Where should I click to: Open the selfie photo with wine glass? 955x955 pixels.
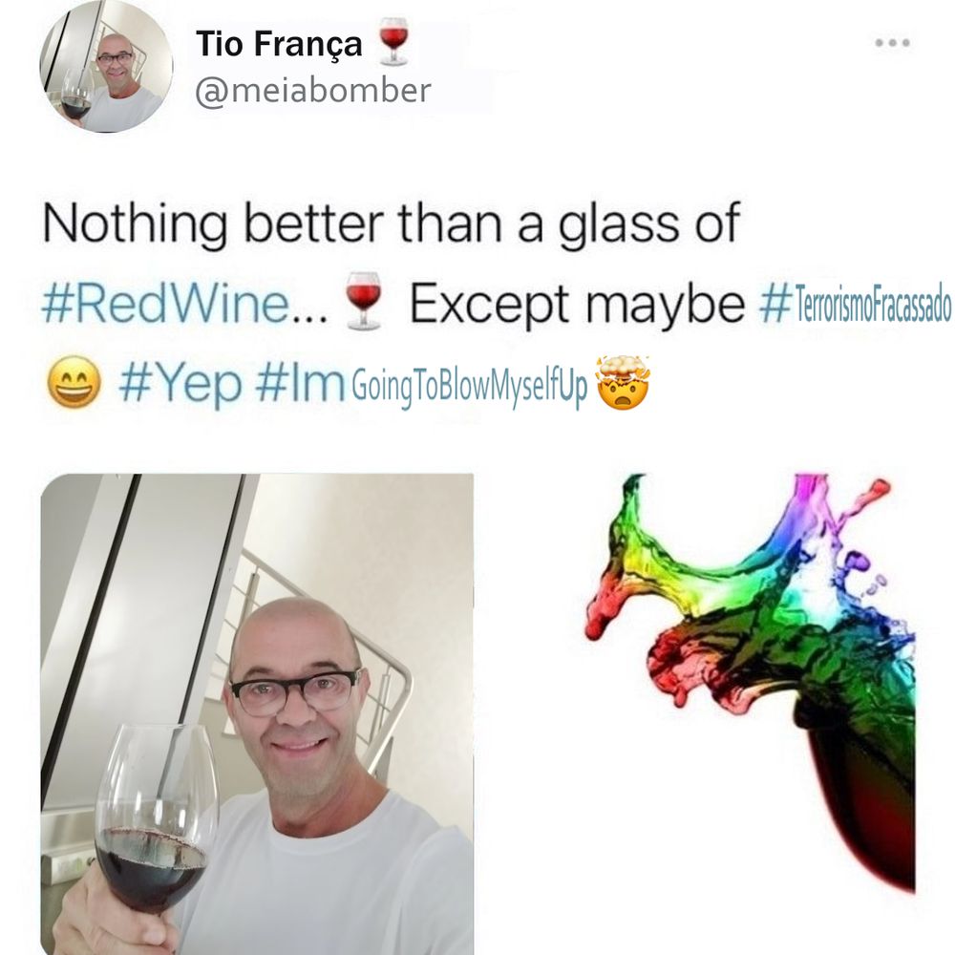point(257,713)
